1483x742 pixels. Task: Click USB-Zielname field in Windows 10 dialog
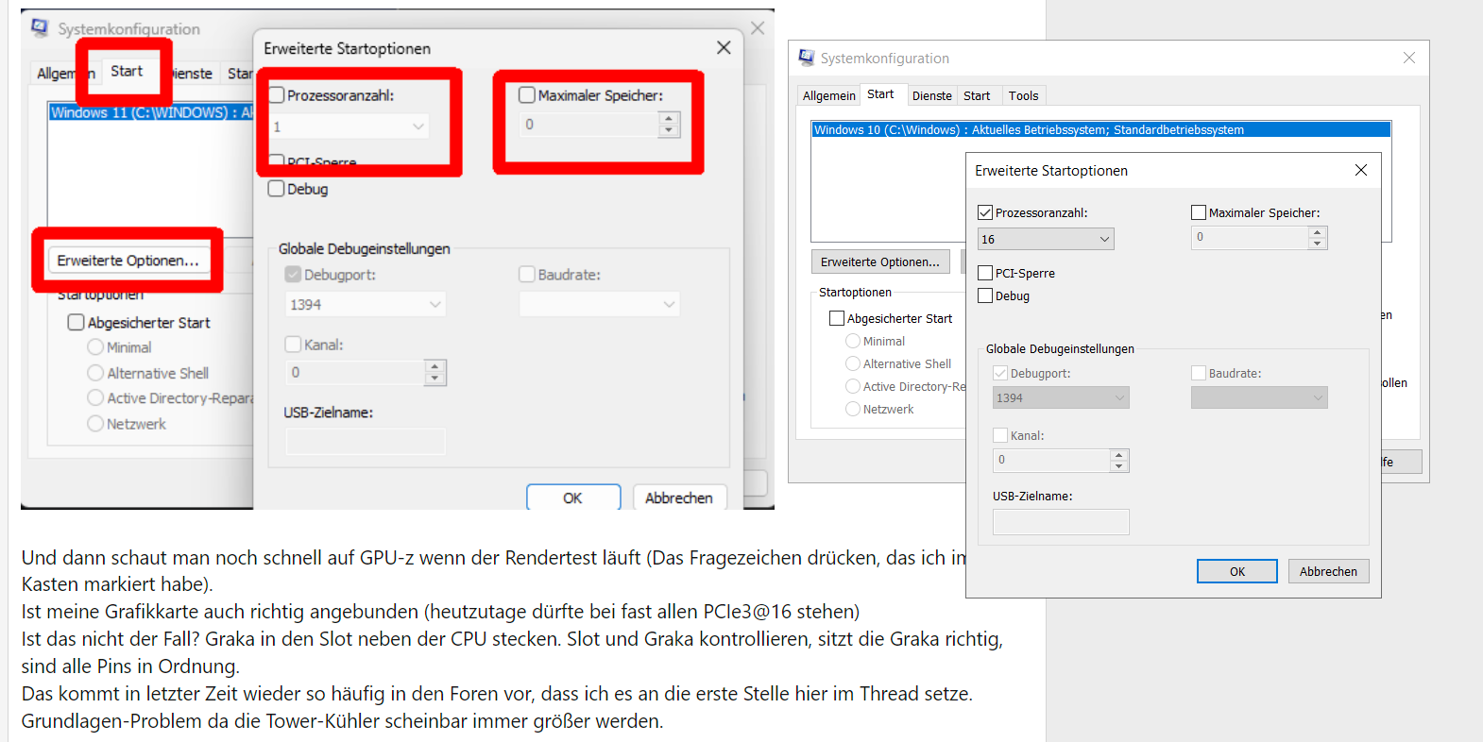1061,522
